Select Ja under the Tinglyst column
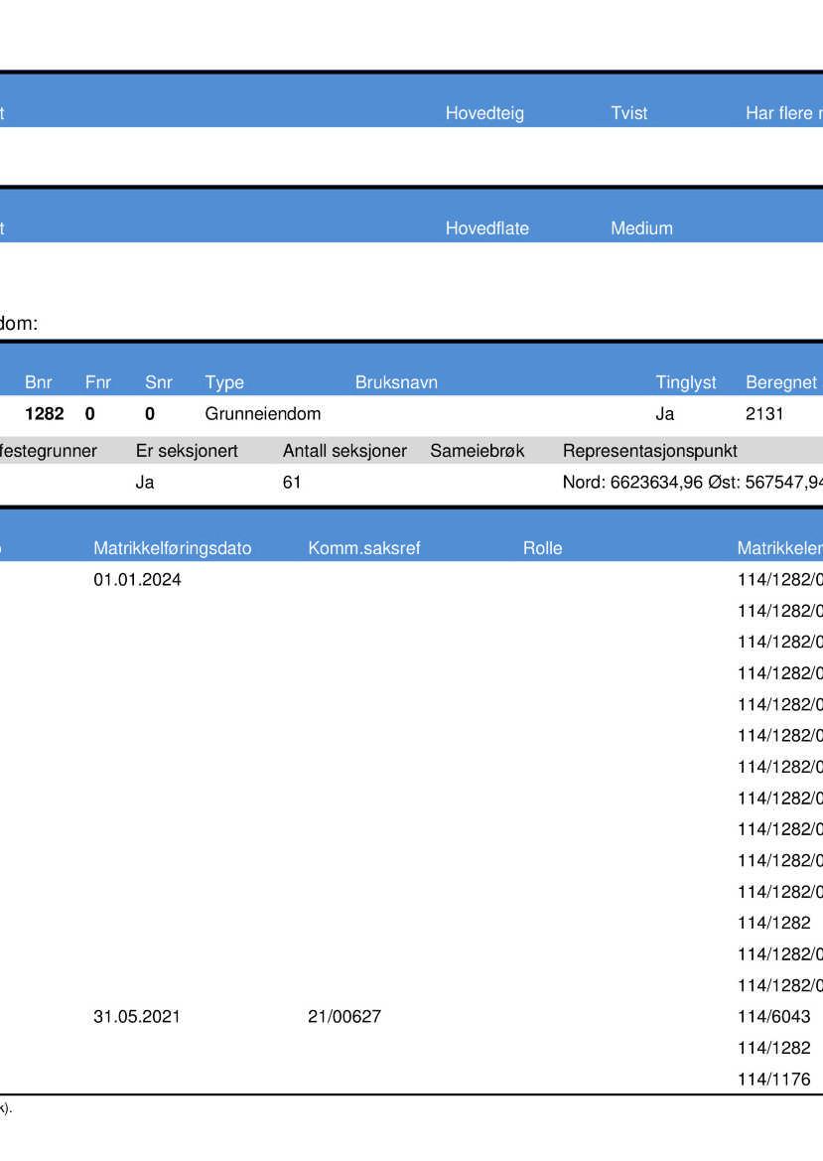The height and width of the screenshot is (1161, 823). [664, 414]
